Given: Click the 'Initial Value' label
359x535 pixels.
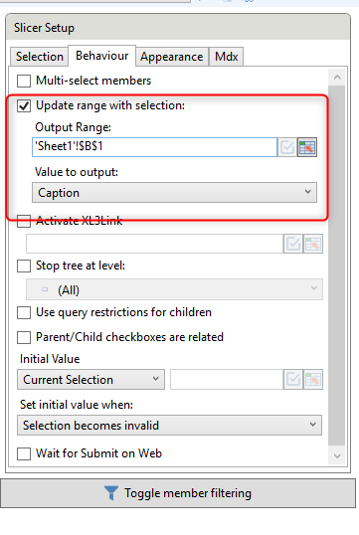Looking at the screenshot, I should point(50,359).
